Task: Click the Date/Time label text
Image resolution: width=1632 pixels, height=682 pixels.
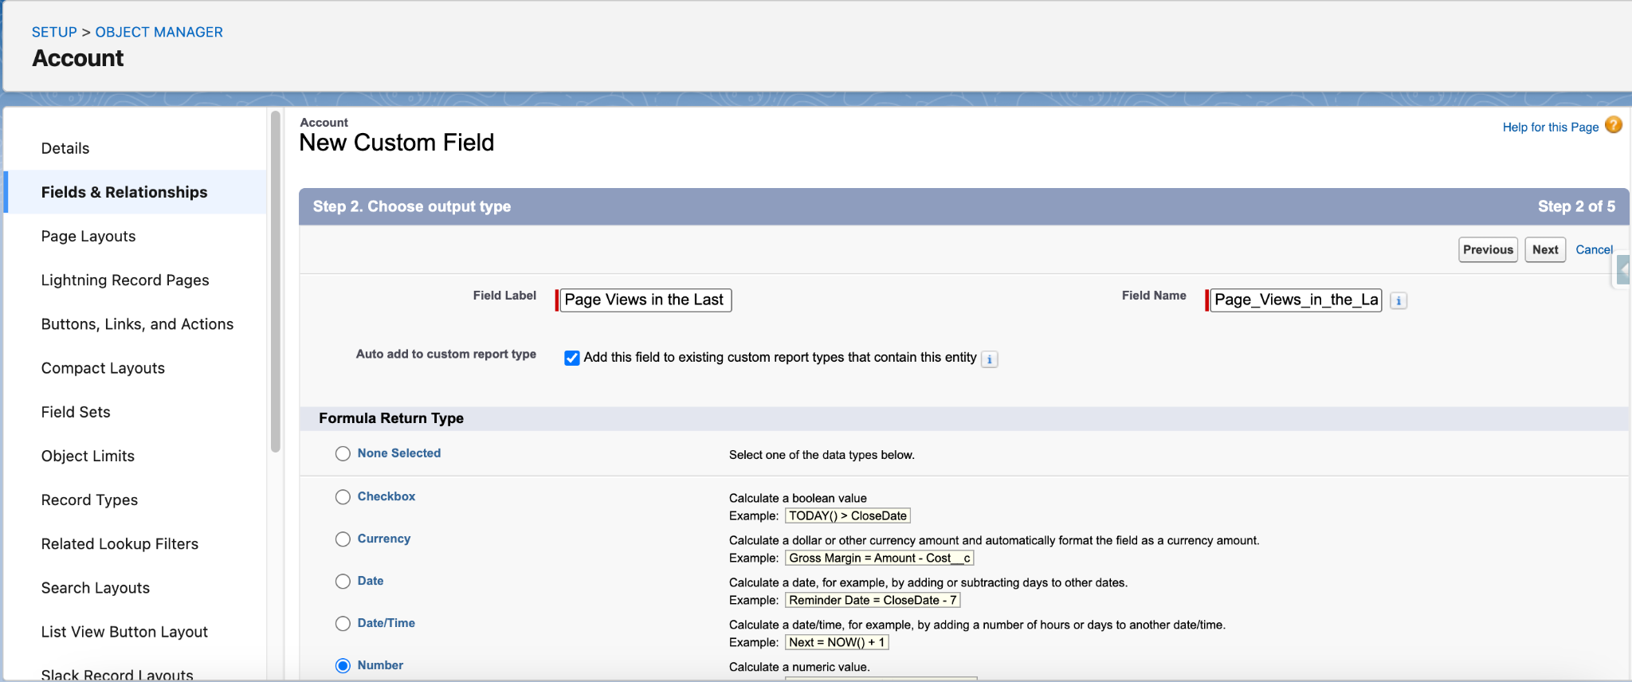Action: pos(386,623)
